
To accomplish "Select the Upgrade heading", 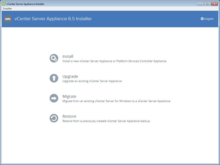I will click(x=70, y=76).
